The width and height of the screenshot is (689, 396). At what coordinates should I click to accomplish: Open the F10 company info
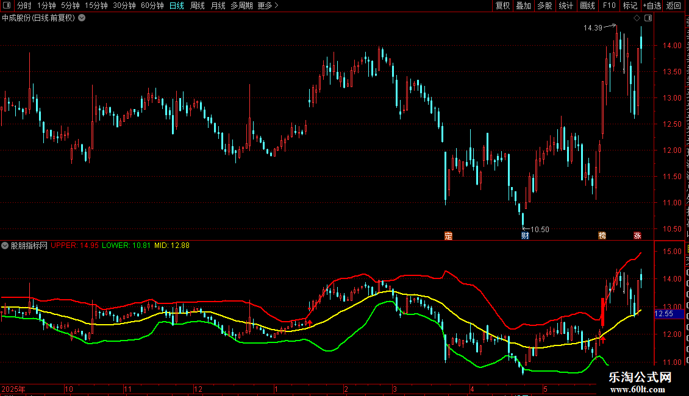tap(609, 5)
